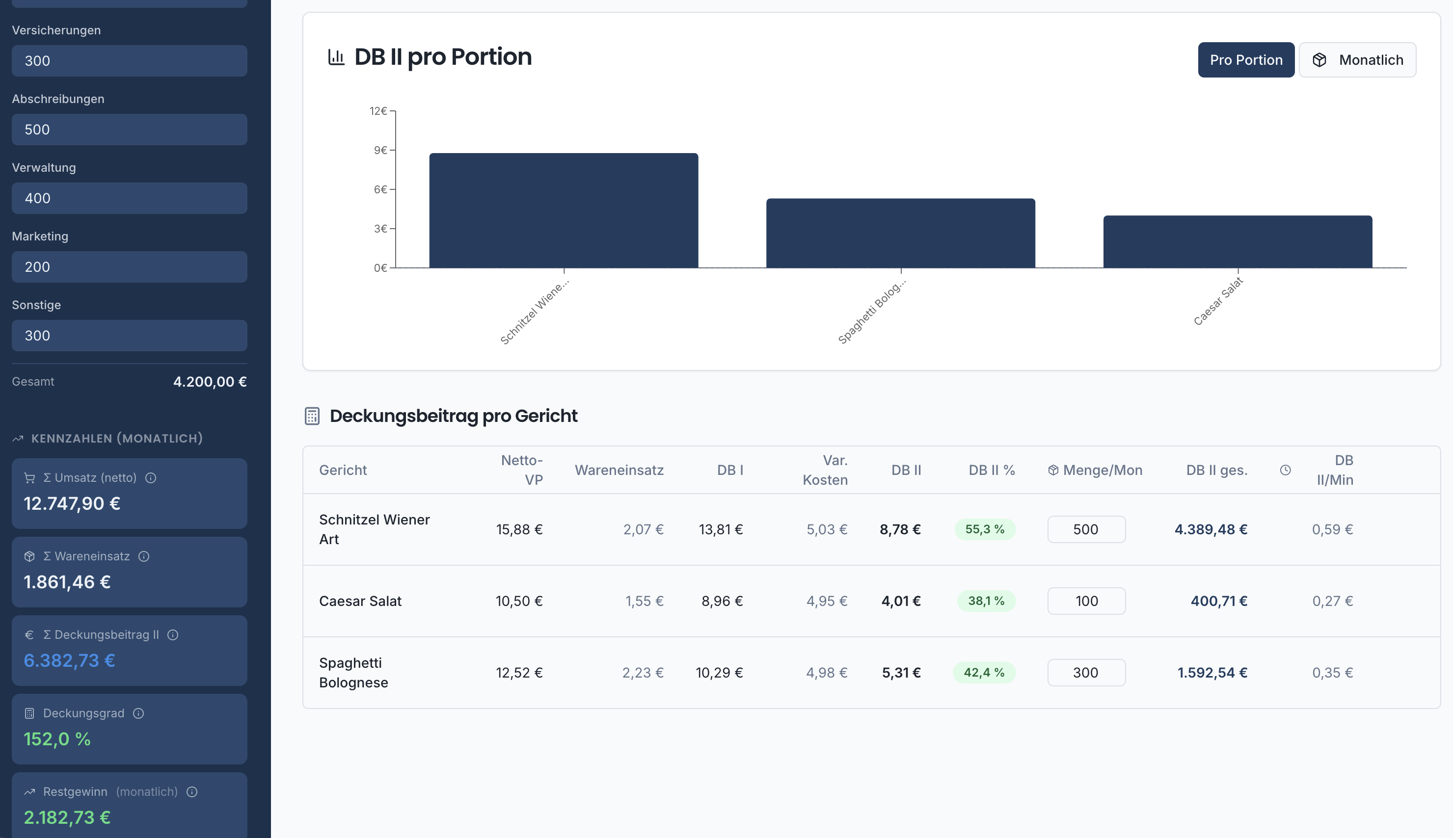Click info icon next to Deckungsgrad
Viewport: 1453px width, 838px height.
pyautogui.click(x=138, y=713)
